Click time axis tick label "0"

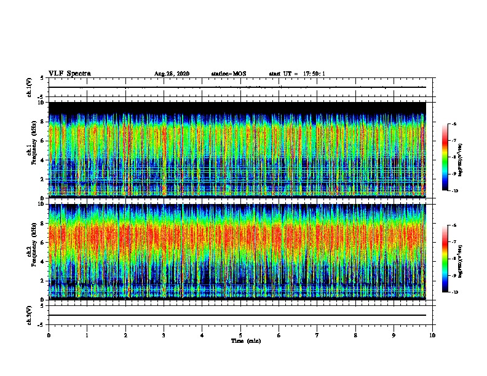tap(49, 335)
